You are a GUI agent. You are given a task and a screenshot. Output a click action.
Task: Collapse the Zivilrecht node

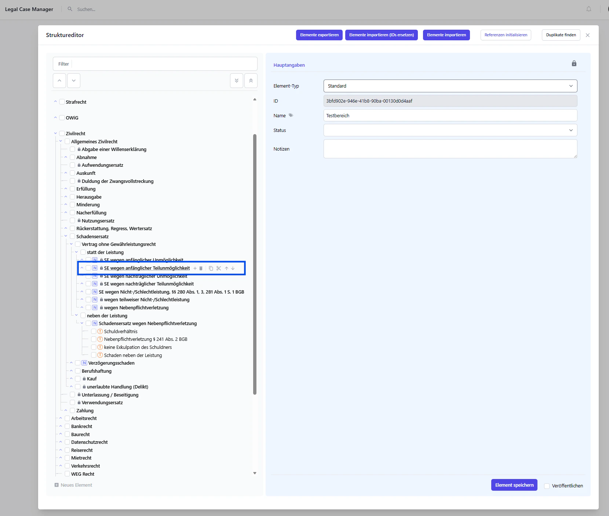coord(55,133)
